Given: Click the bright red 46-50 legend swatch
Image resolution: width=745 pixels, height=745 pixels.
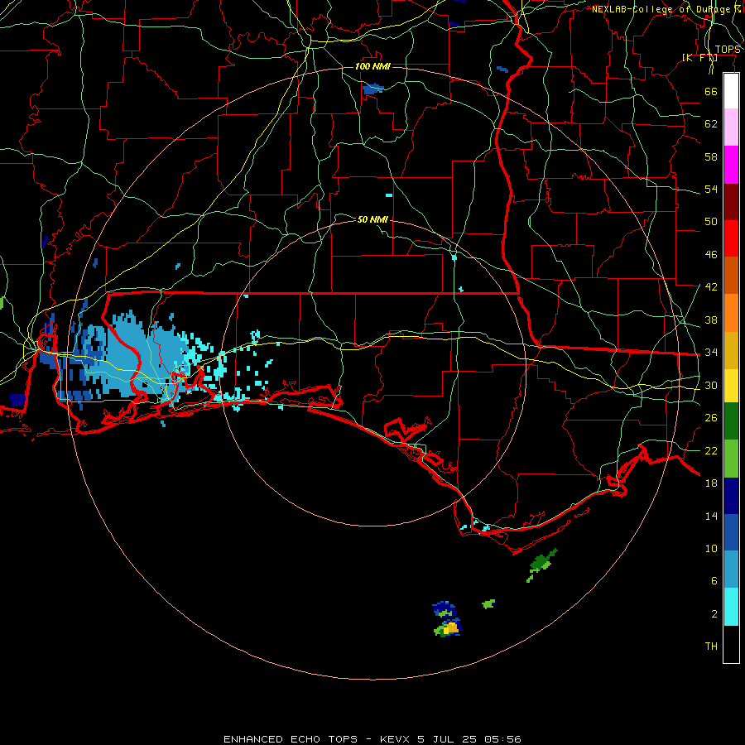Looking at the screenshot, I should point(731,238).
